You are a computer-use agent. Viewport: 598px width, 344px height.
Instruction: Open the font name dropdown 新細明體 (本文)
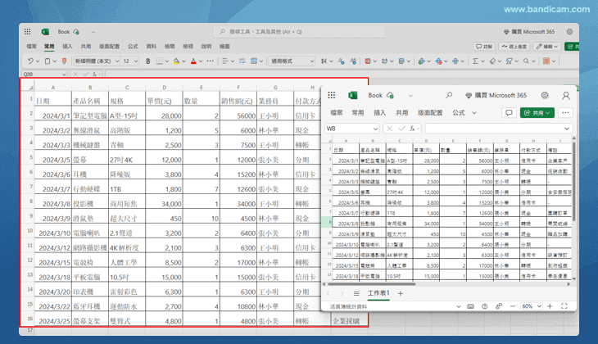coord(97,61)
